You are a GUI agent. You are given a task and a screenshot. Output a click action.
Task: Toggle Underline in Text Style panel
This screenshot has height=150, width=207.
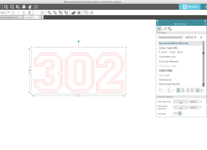[169, 90]
